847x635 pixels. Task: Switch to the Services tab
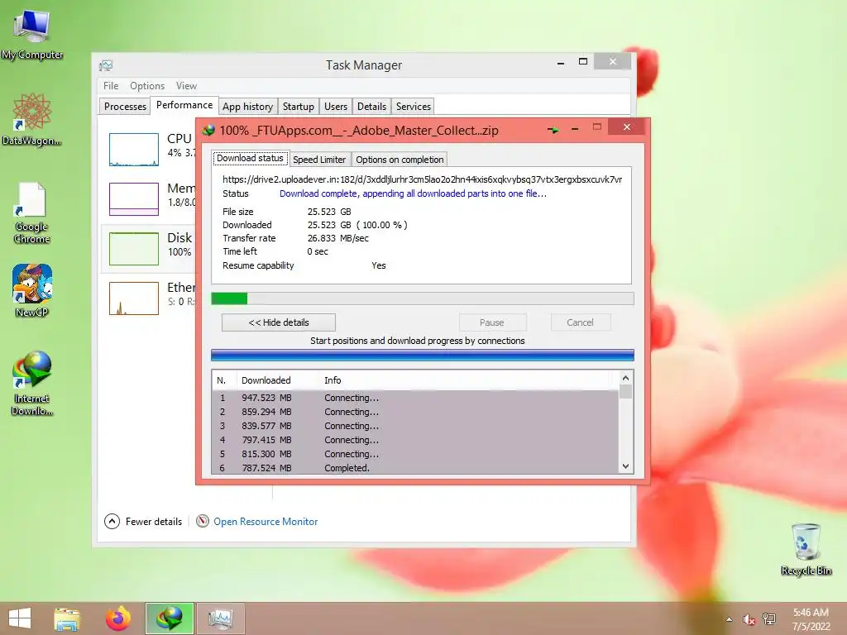[x=414, y=107]
